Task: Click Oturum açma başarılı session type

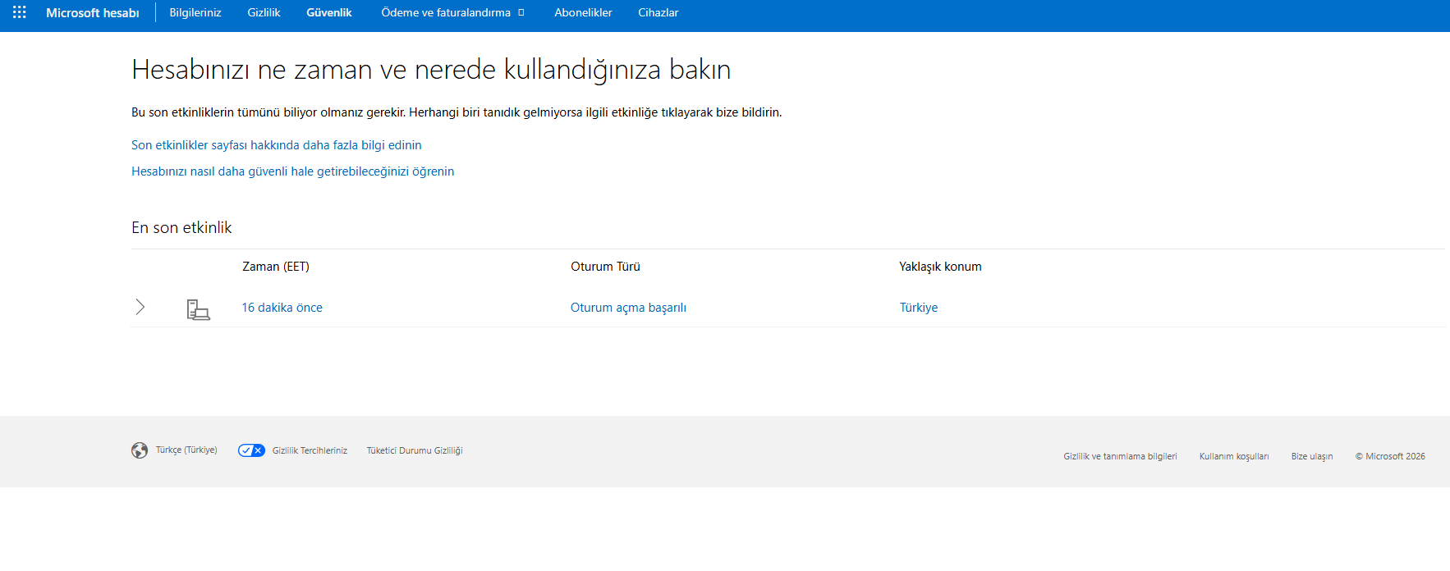Action: click(x=628, y=308)
